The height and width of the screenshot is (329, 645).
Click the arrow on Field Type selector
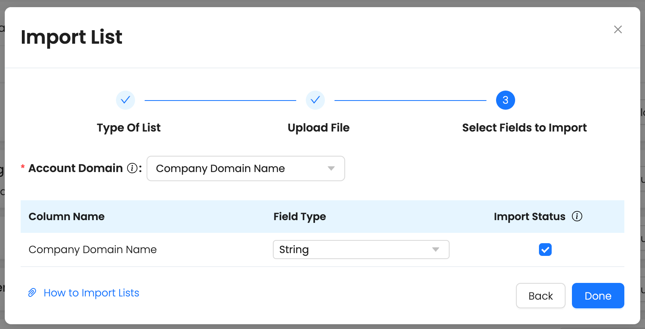pyautogui.click(x=436, y=250)
